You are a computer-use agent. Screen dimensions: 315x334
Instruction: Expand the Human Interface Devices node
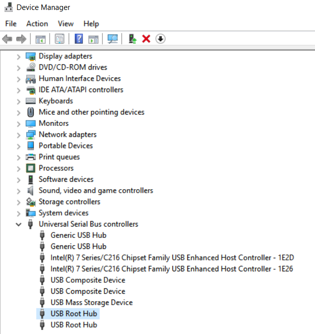pos(19,79)
